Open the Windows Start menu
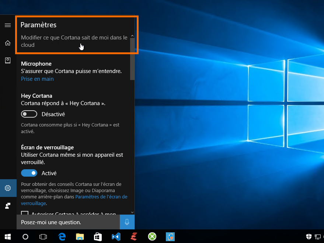The width and height of the screenshot is (324, 243). click(7, 236)
